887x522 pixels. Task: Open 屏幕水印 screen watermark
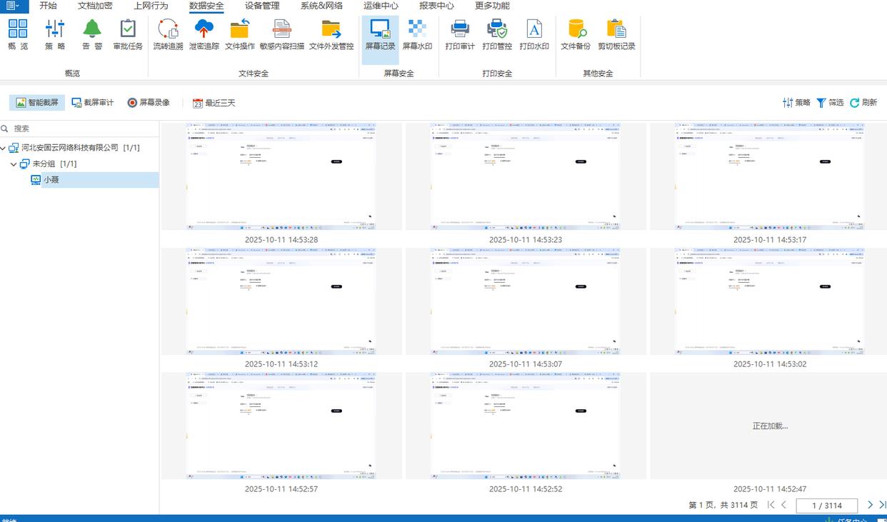pos(417,35)
